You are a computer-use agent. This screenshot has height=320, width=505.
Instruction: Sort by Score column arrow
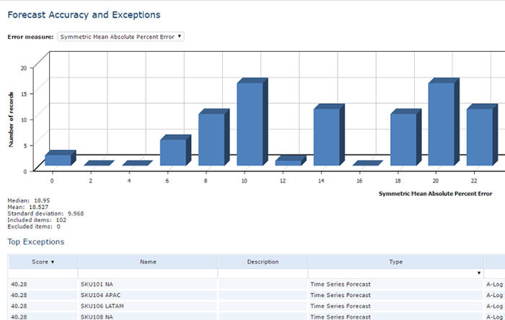point(53,262)
